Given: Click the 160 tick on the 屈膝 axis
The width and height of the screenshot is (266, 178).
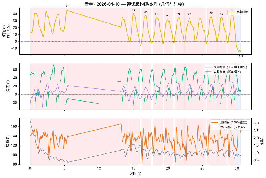Looking at the screenshot, I should pyautogui.click(x=14, y=126).
